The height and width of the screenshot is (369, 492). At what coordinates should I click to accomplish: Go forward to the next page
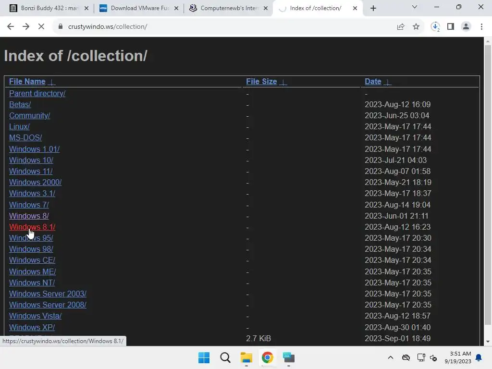26,27
